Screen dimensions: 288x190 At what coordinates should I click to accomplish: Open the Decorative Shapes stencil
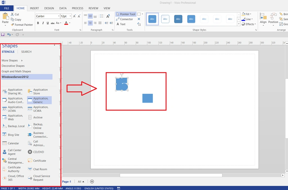(13, 66)
